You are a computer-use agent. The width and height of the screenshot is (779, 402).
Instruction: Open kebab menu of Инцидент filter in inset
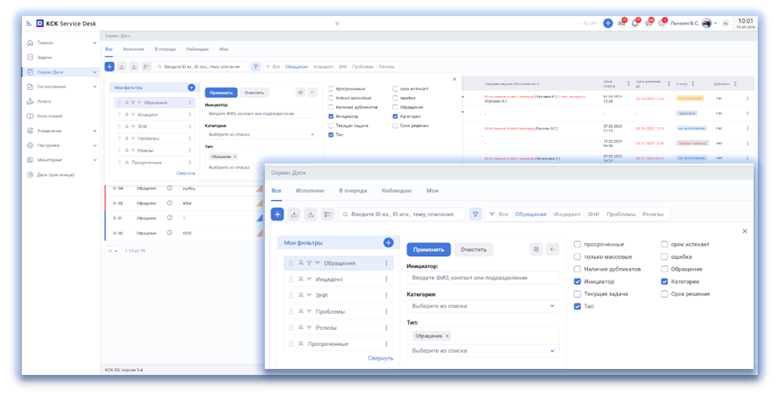386,279
